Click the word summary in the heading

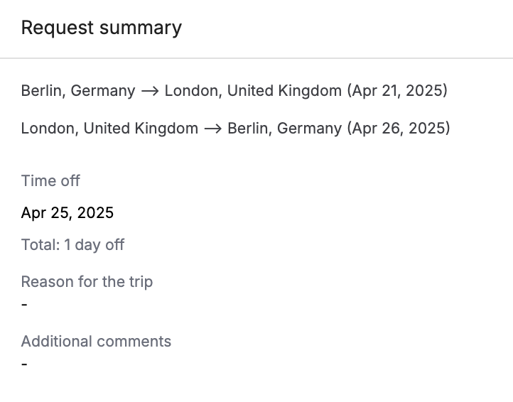[141, 28]
